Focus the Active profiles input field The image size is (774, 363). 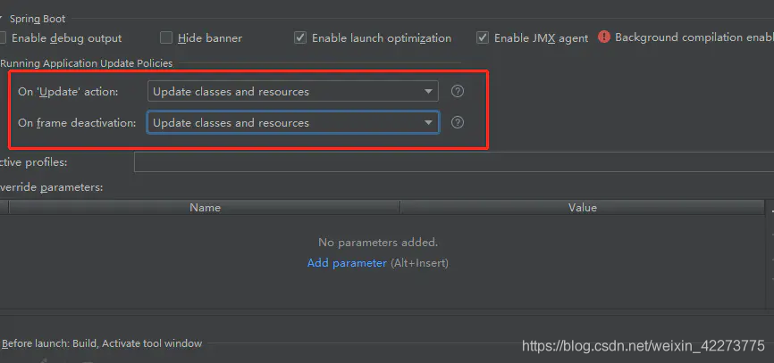(454, 162)
